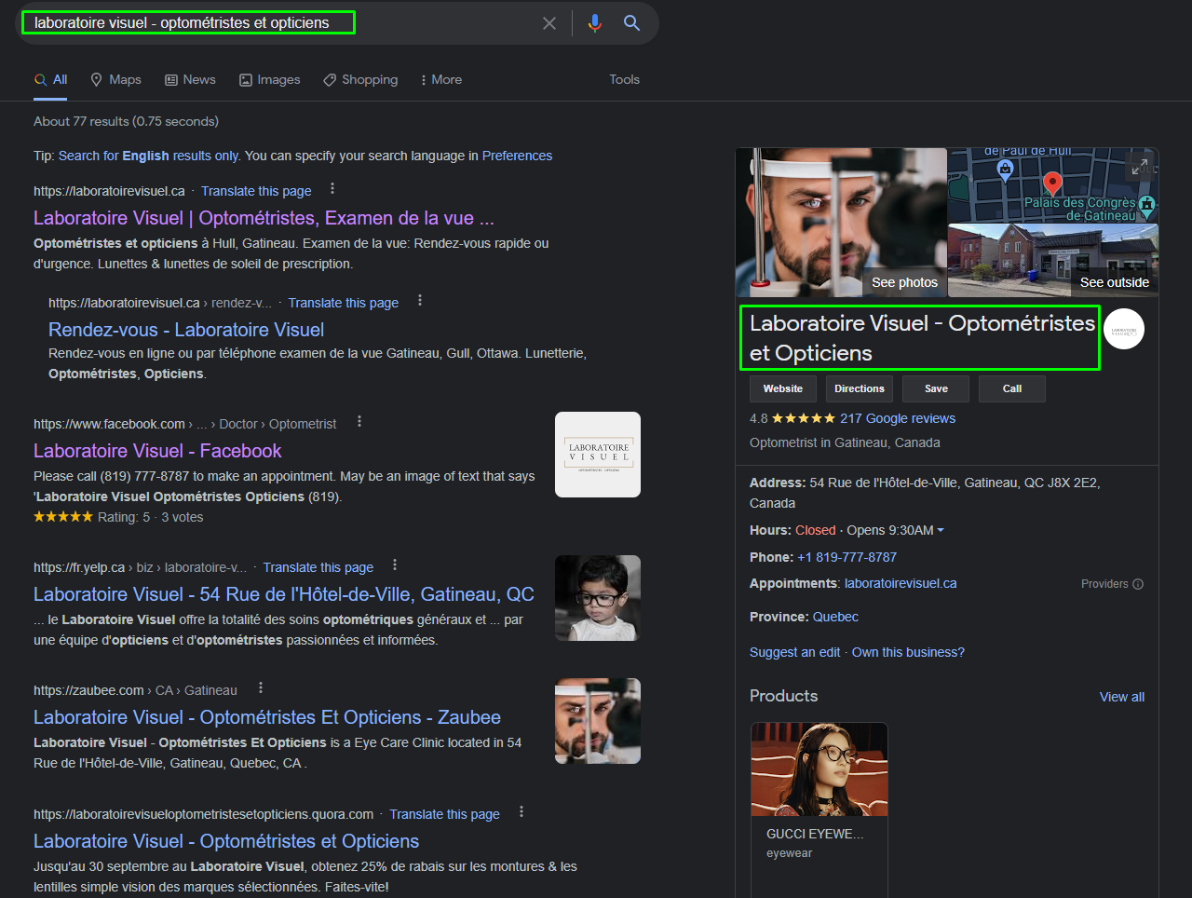This screenshot has width=1192, height=898.
Task: Expand the opening hours dropdown arrow
Action: [941, 530]
